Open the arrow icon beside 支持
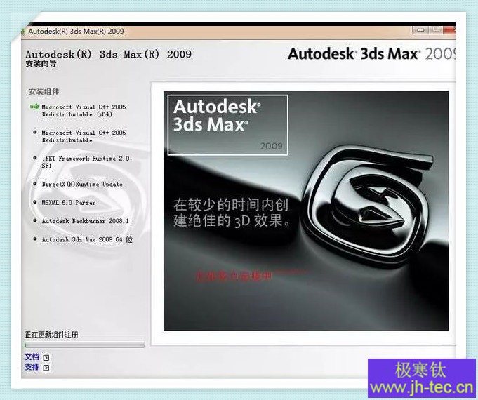 46,368
